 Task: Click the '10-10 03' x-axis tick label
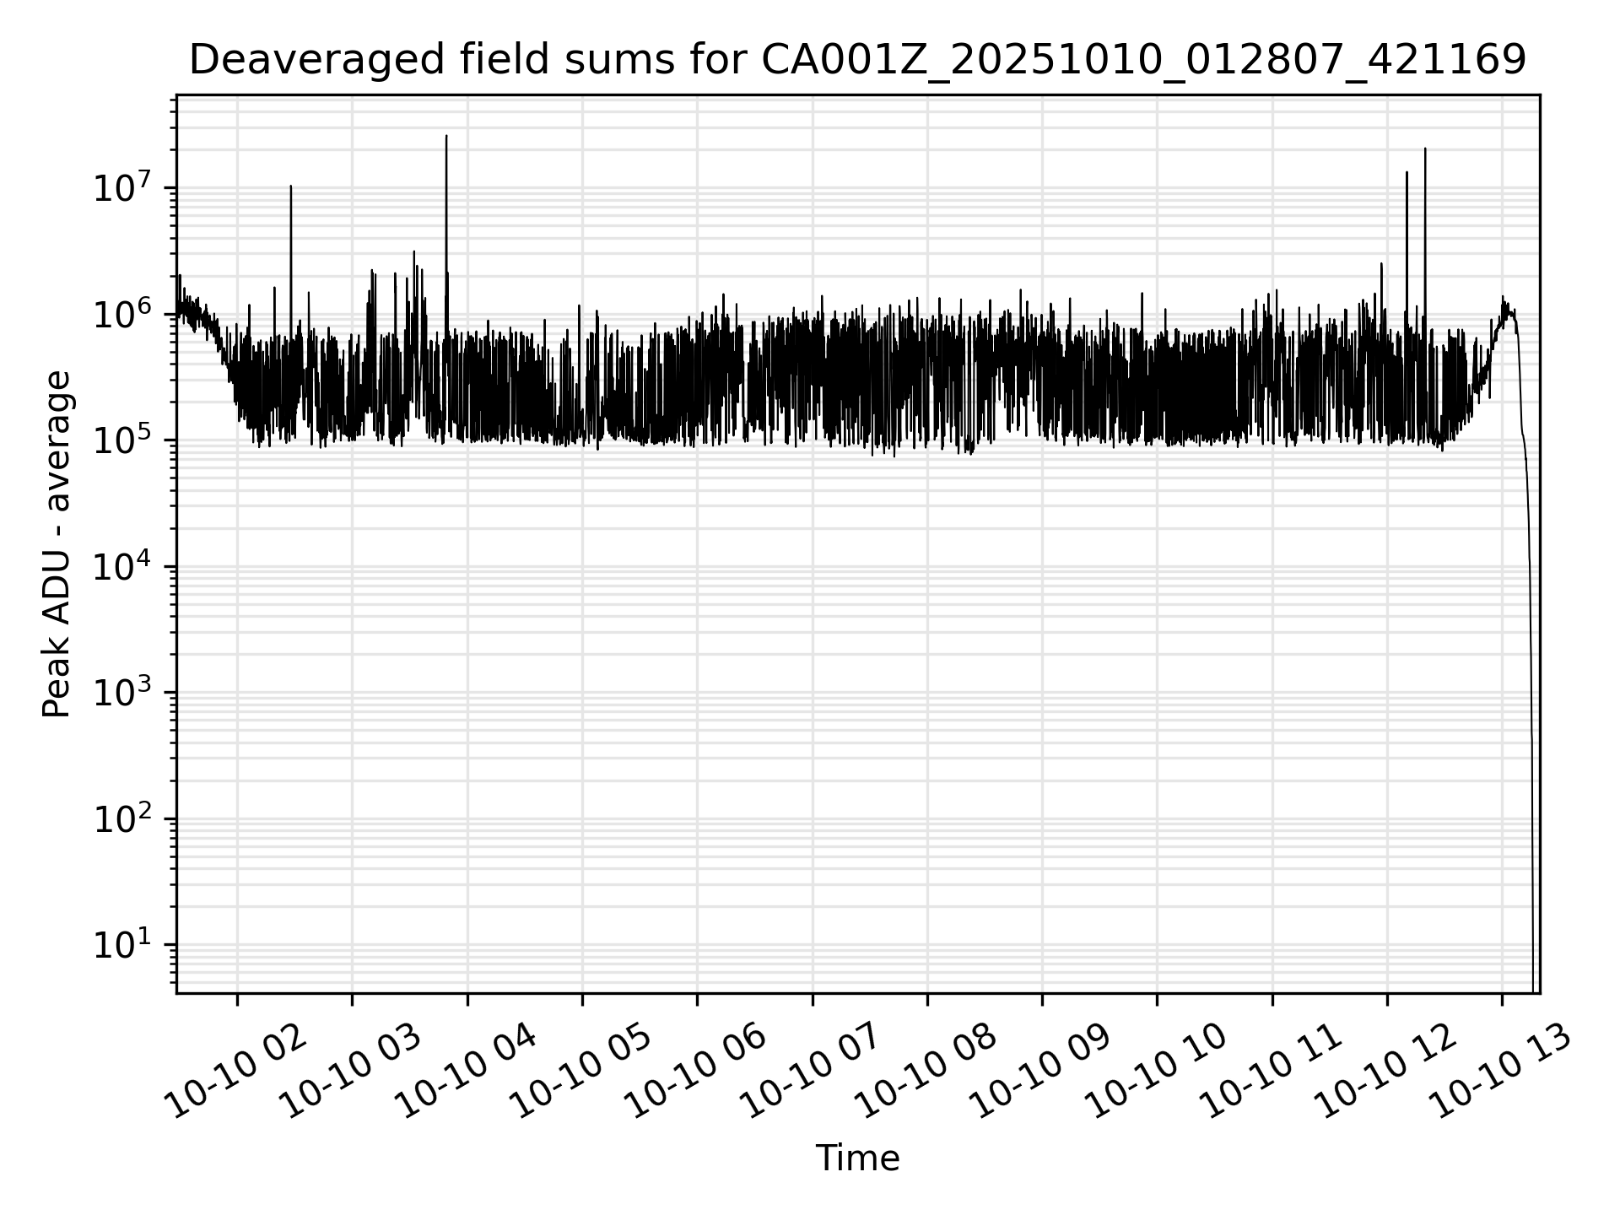click(350, 1072)
